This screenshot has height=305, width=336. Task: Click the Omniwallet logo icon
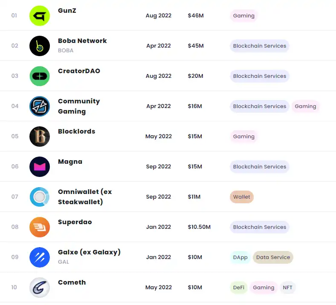pos(40,197)
